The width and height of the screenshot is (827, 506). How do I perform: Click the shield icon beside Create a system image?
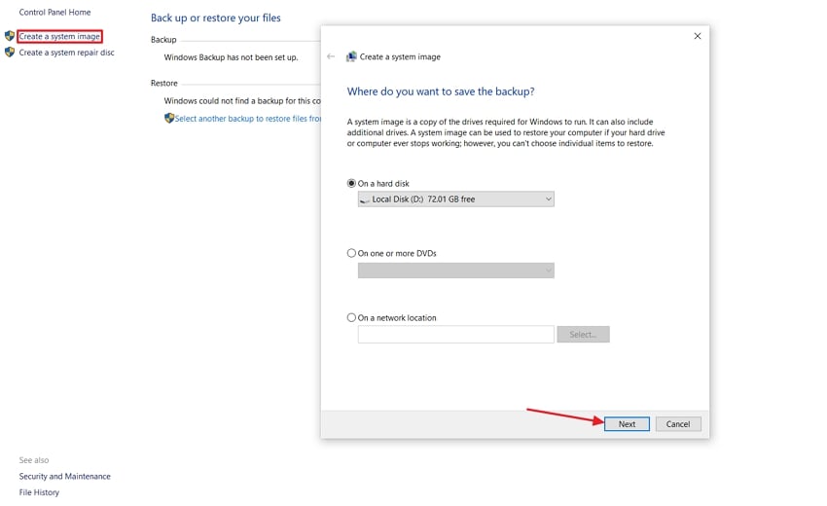tap(10, 36)
